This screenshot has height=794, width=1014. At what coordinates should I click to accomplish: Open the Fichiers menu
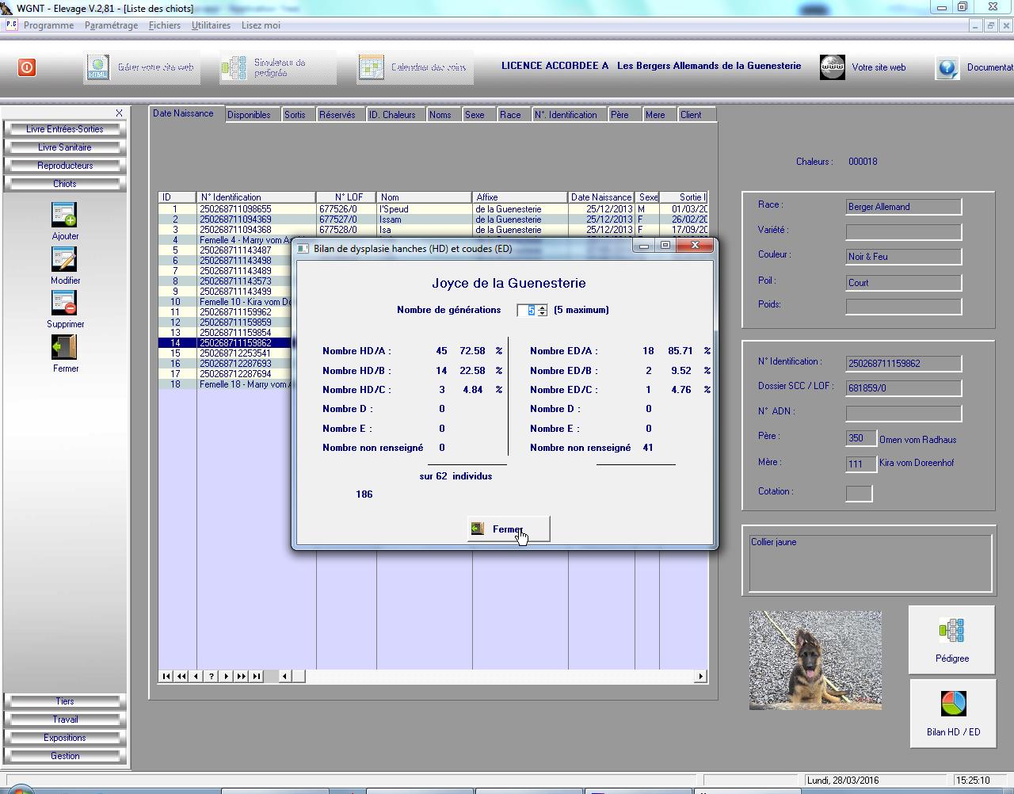pyautogui.click(x=164, y=25)
